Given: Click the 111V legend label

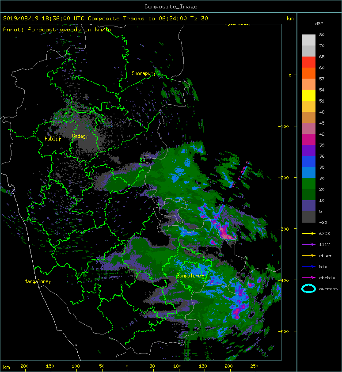Looking at the screenshot, I should click(324, 245).
